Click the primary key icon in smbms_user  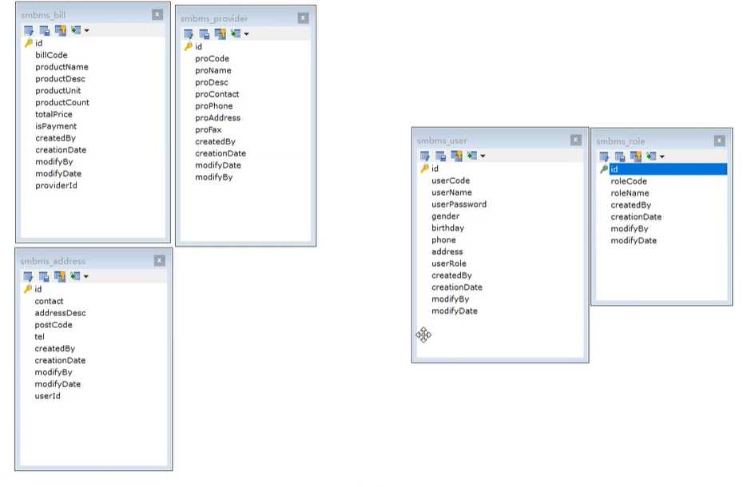tap(424, 168)
